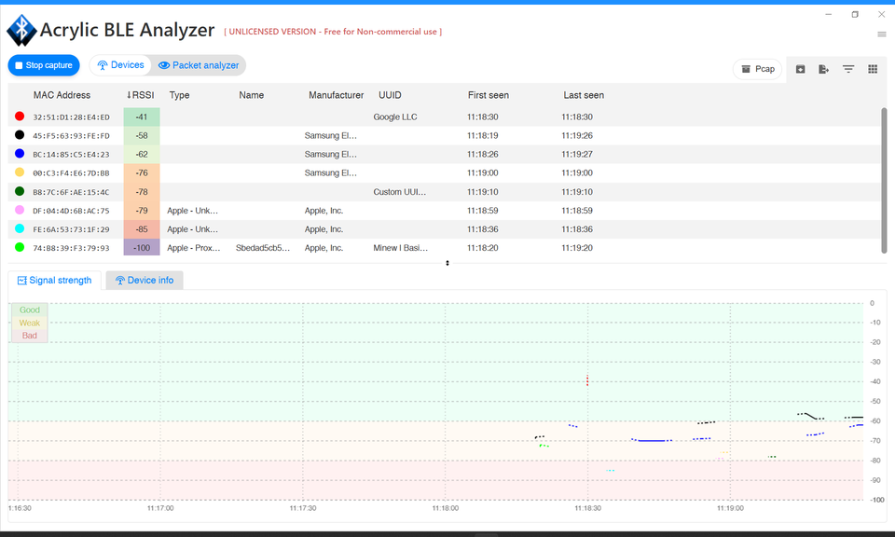Click the Pcap button
Screen dimensions: 895x537
(x=757, y=69)
